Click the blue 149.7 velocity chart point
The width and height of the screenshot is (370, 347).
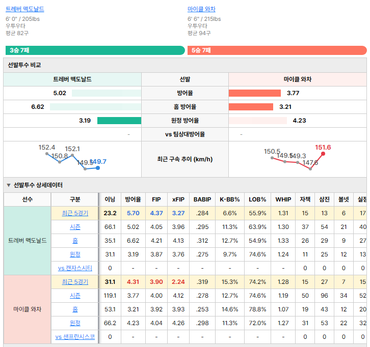[x=98, y=168]
